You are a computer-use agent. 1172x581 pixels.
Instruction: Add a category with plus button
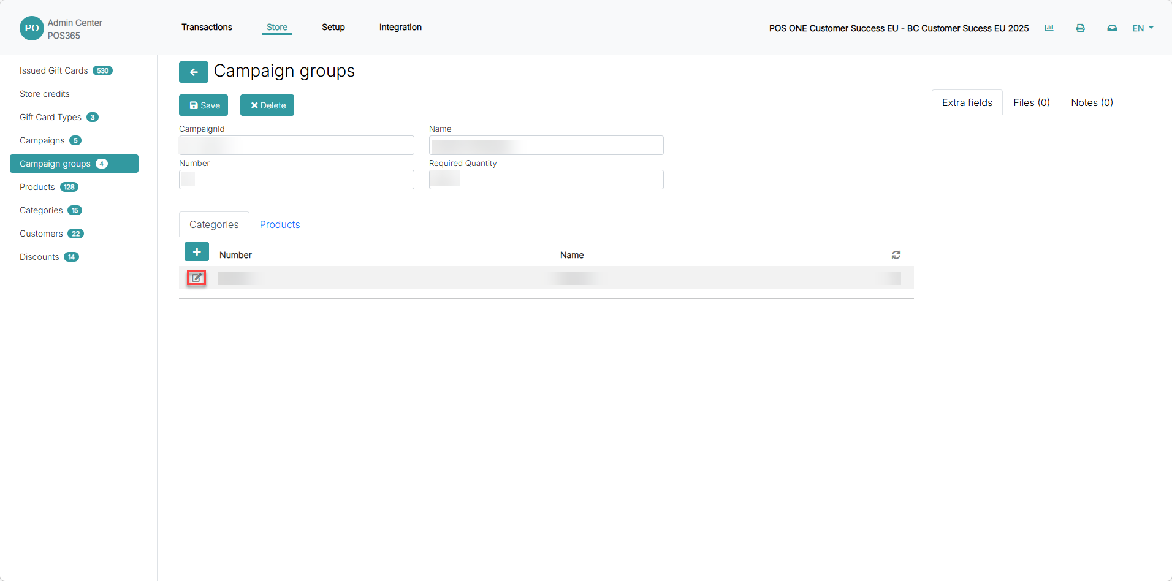(x=197, y=252)
